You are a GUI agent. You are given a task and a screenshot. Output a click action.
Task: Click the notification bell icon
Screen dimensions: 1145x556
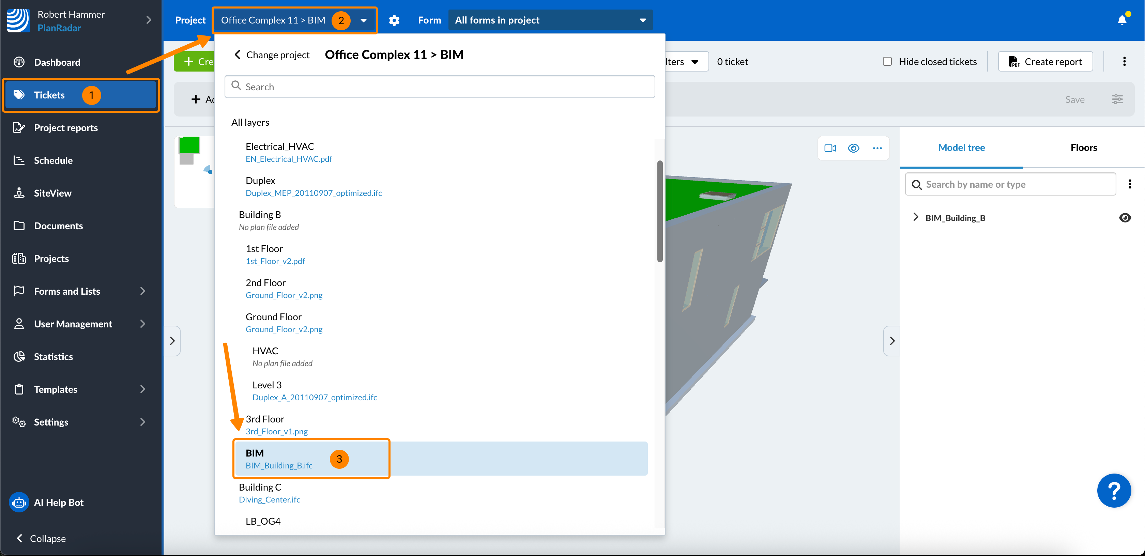click(x=1121, y=20)
